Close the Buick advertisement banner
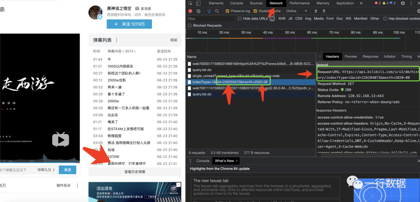 point(178,185)
